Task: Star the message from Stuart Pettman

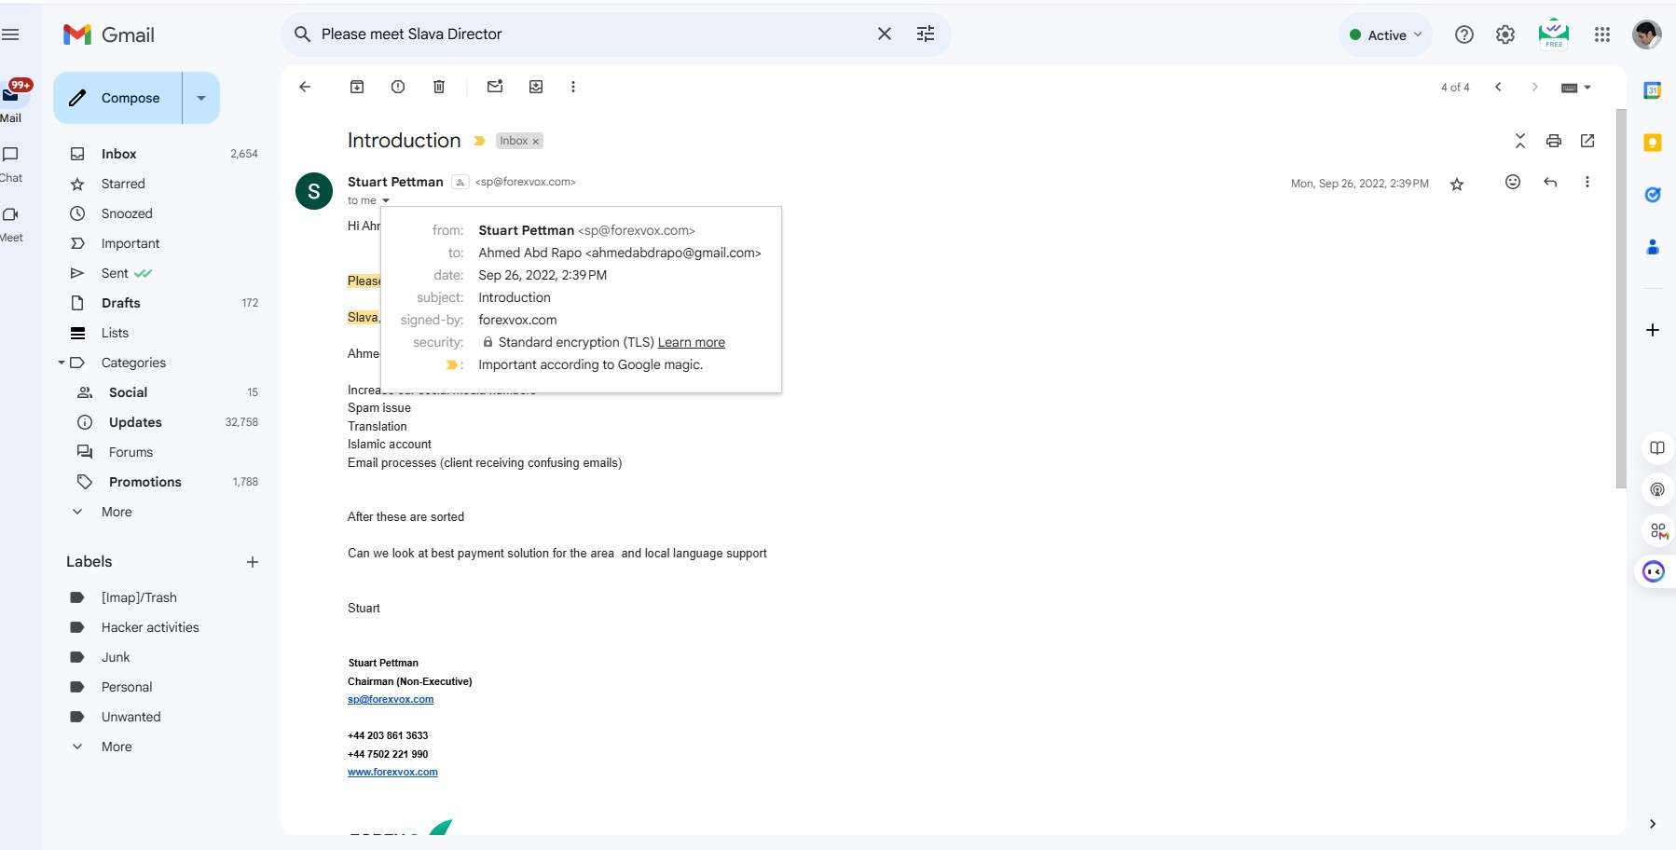Action: point(1457,185)
